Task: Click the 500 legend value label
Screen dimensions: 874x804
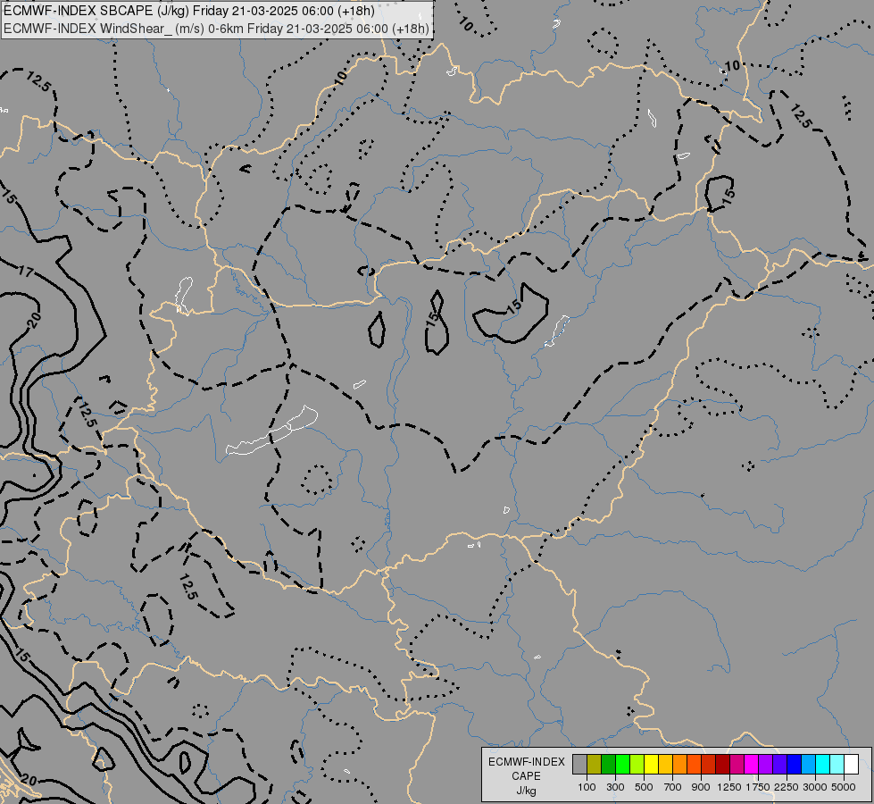Action: pos(644,787)
